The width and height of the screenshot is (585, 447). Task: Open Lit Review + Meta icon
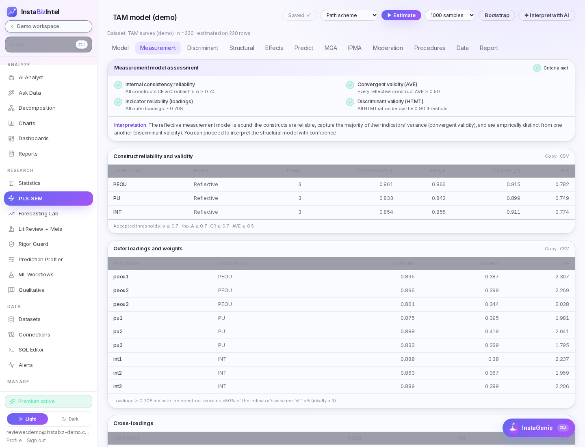tap(11, 229)
